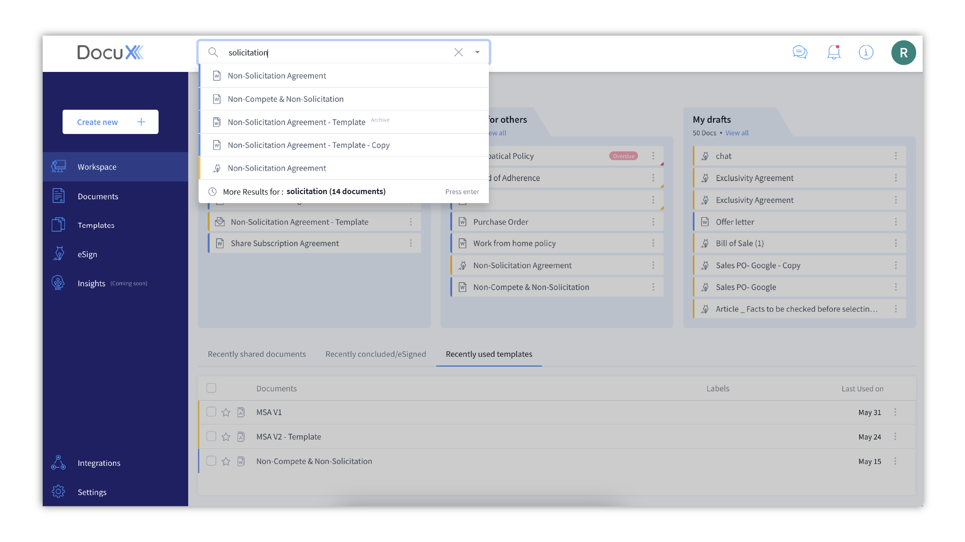This screenshot has height=542, width=965.
Task: Select Recently concluded/eSigned tab
Action: [x=376, y=353]
